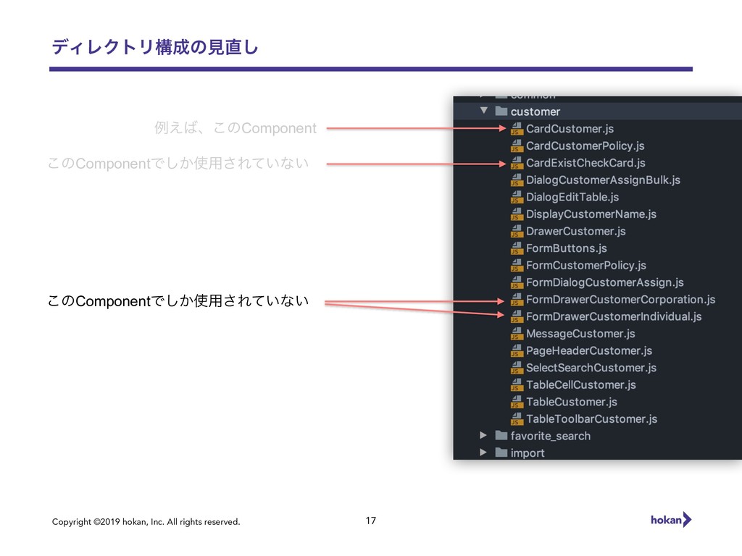742x556 pixels.
Task: Select DialogEditTable.js file name
Action: pos(572,197)
